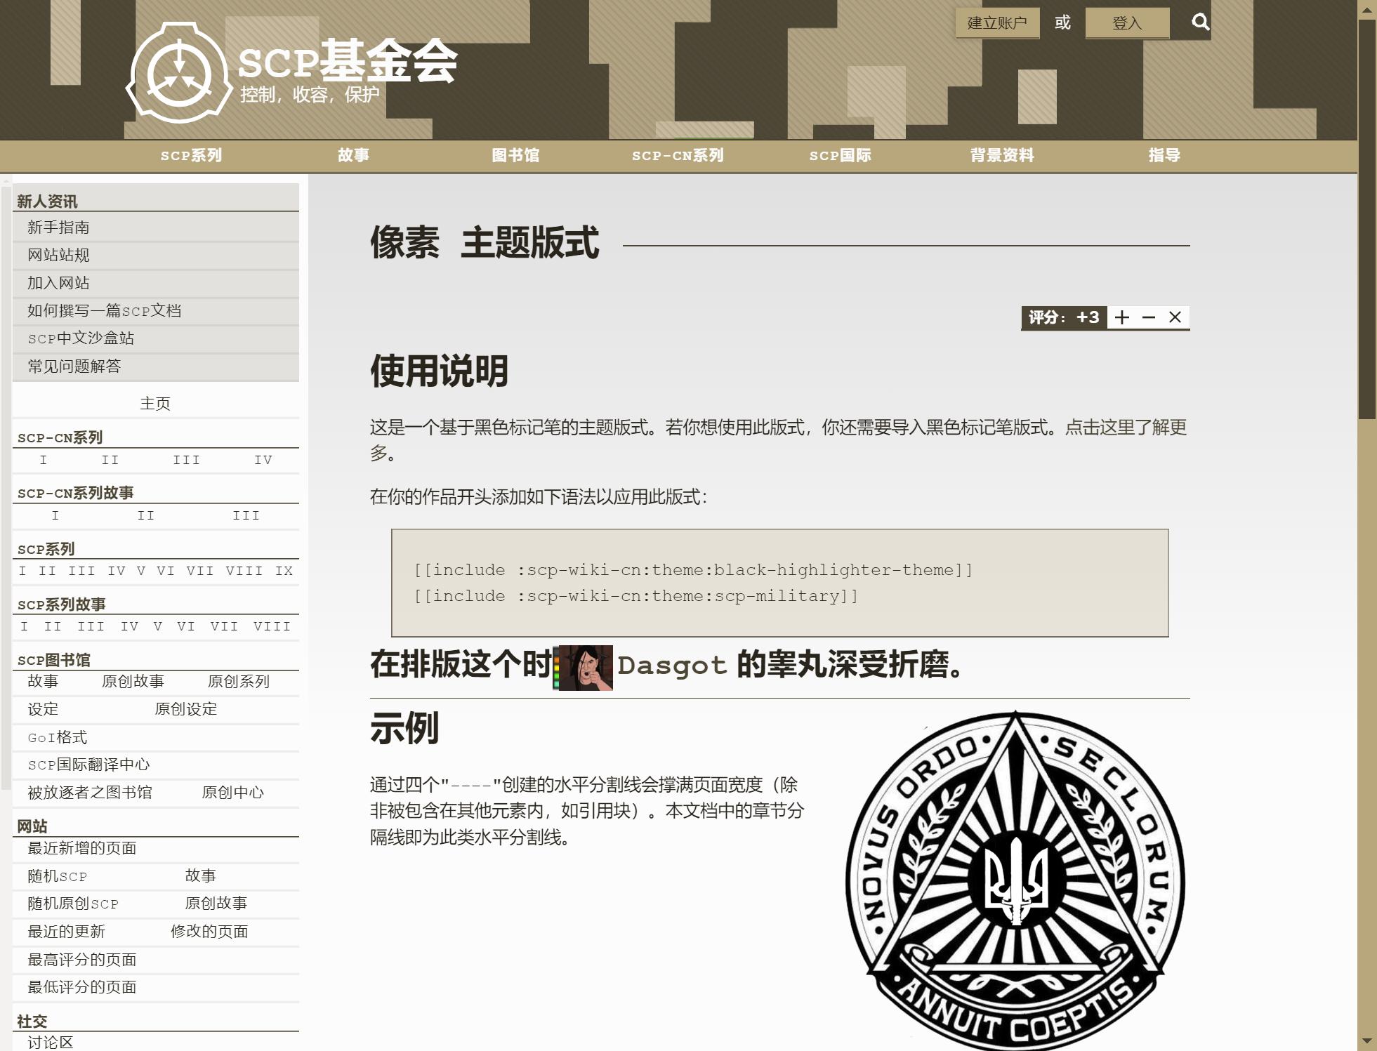This screenshot has height=1051, width=1377.
Task: Open the 图书馆 menu item
Action: [515, 155]
